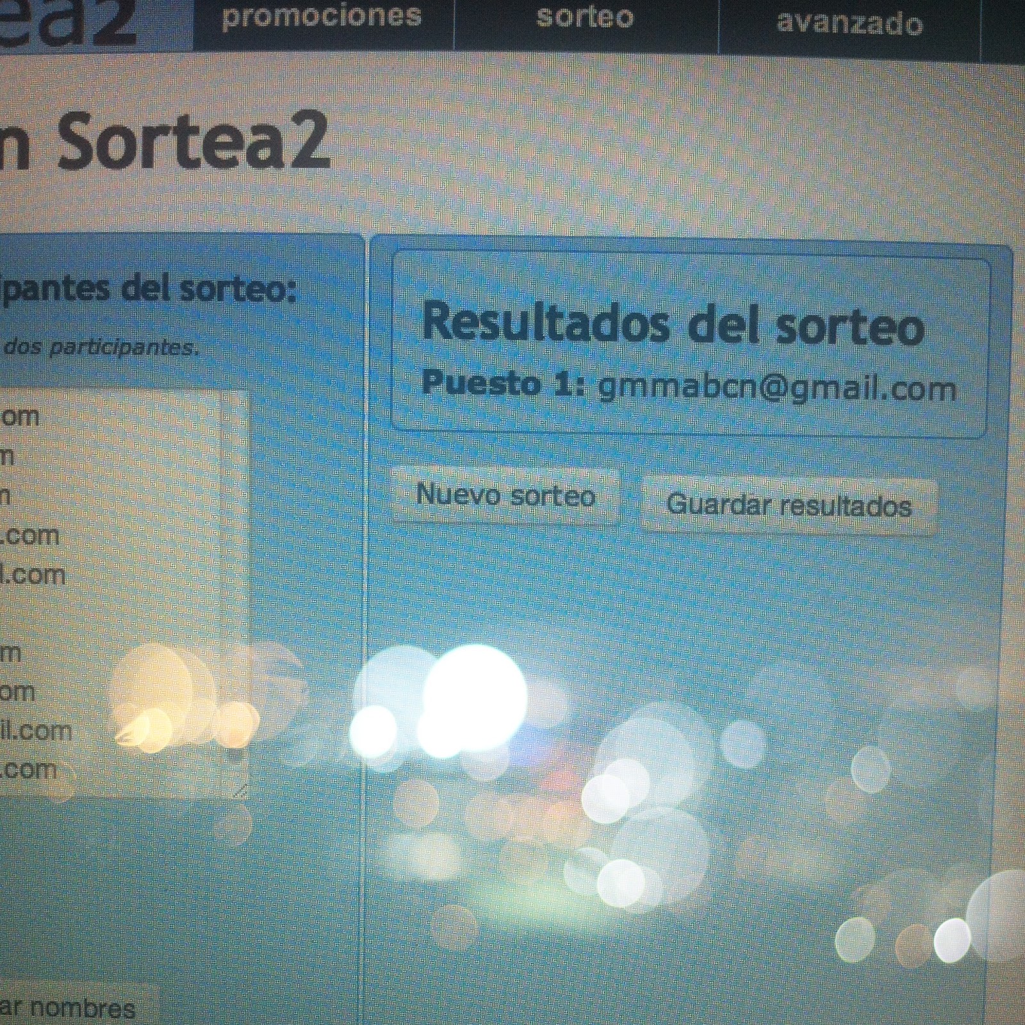Screen dimensions: 1025x1025
Task: Select the winner email gmmabcn@gmail.com
Action: pos(777,389)
